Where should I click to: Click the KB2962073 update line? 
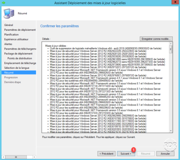[107, 62]
